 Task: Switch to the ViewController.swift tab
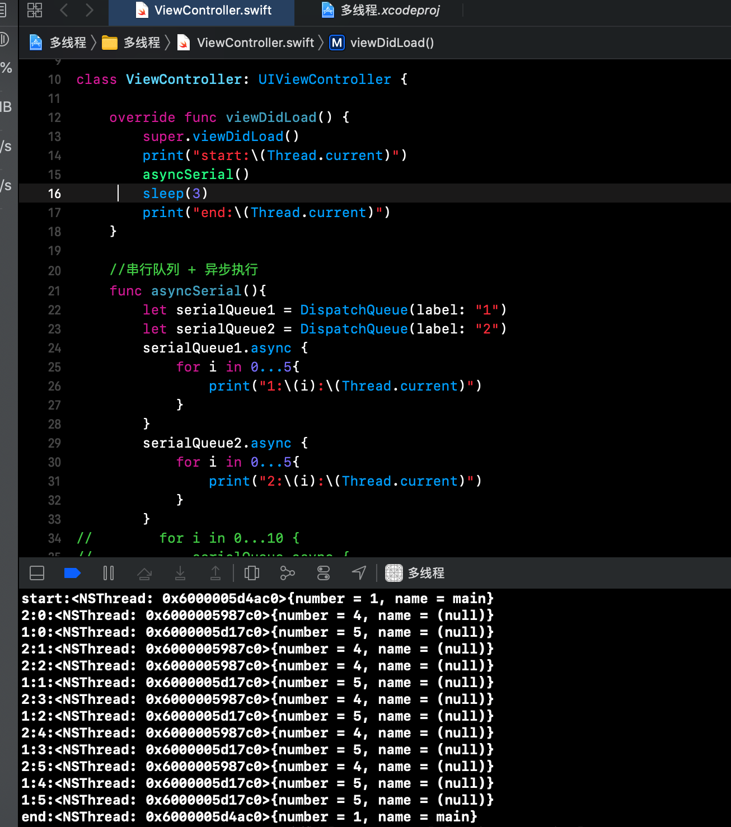pyautogui.click(x=202, y=11)
